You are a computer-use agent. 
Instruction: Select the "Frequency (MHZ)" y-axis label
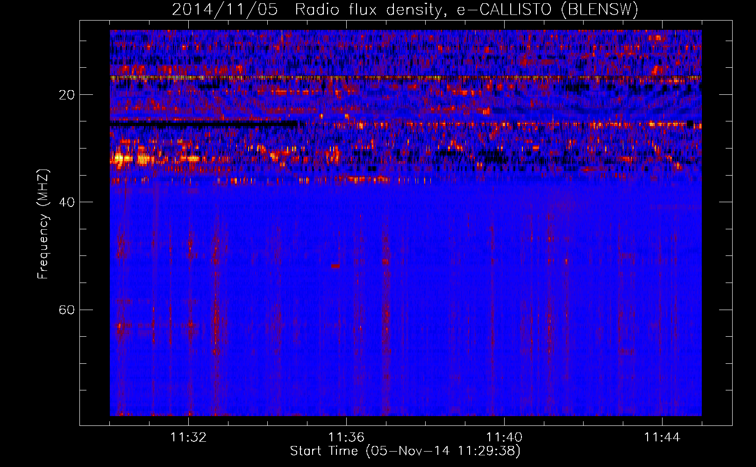43,224
